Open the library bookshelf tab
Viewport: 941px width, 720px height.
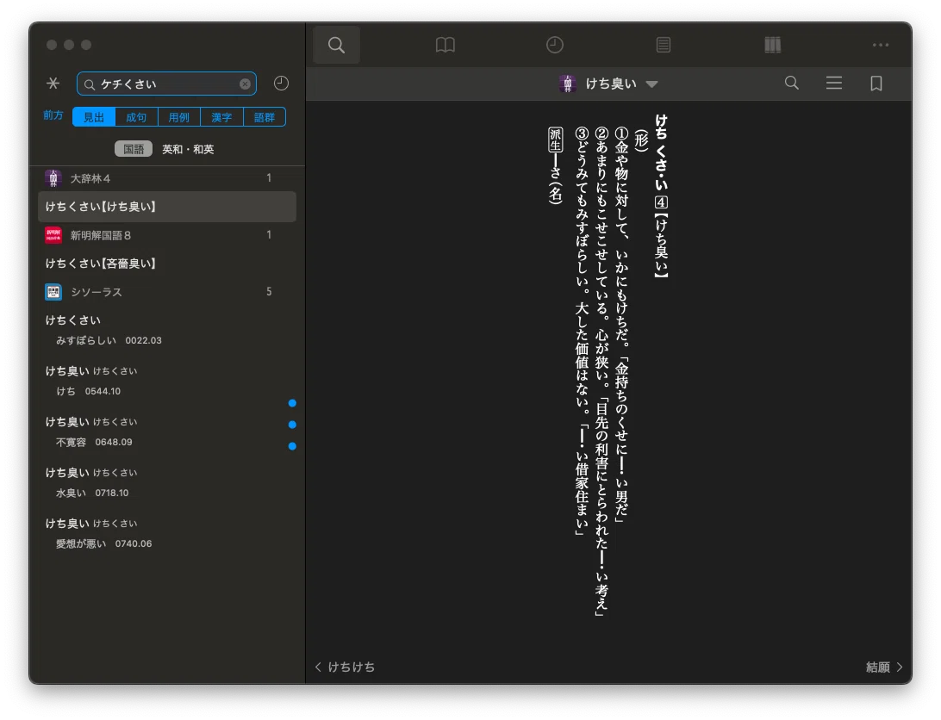pos(772,45)
